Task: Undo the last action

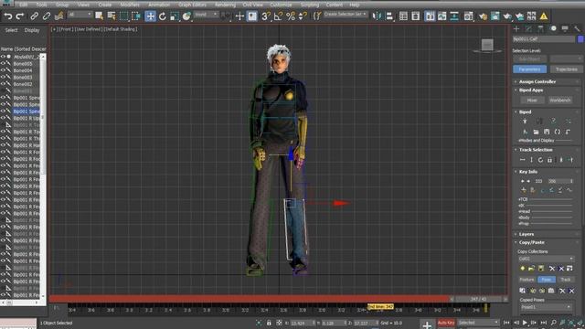Action: 8,16
